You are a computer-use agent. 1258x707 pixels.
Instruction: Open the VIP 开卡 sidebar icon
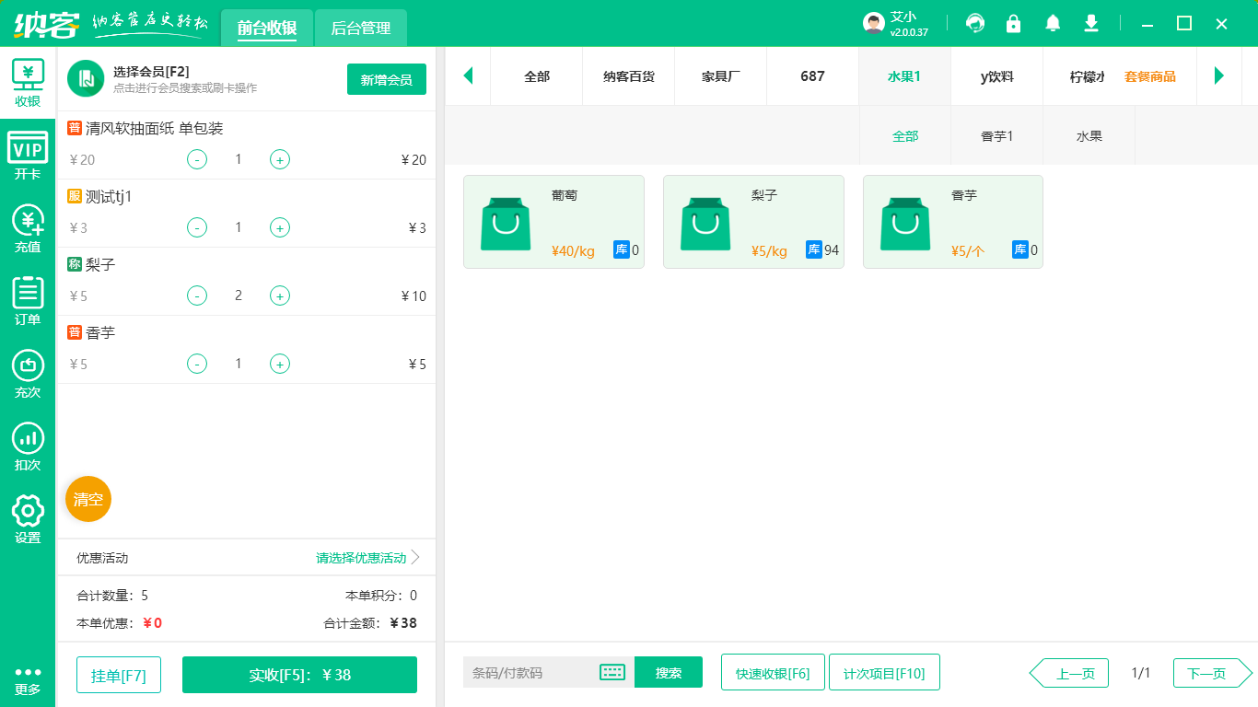28,156
